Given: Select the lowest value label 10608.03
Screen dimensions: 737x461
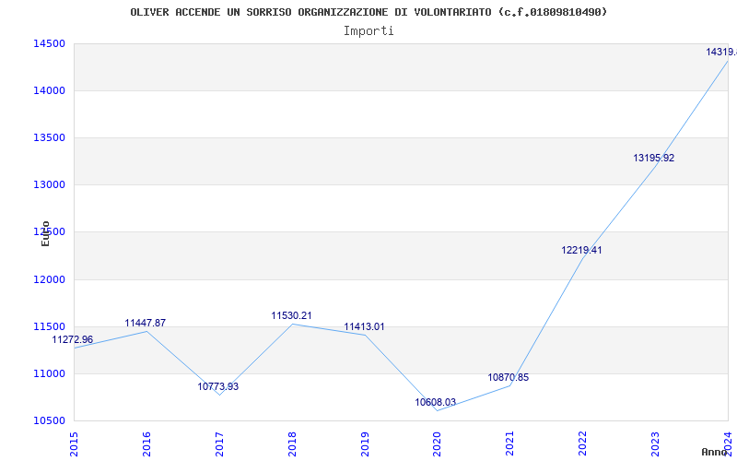Looking at the screenshot, I should click(436, 403).
